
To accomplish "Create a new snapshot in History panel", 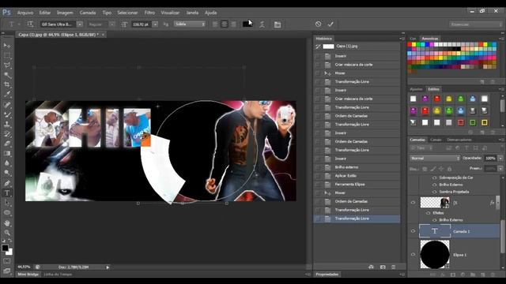I will pyautogui.click(x=383, y=267).
